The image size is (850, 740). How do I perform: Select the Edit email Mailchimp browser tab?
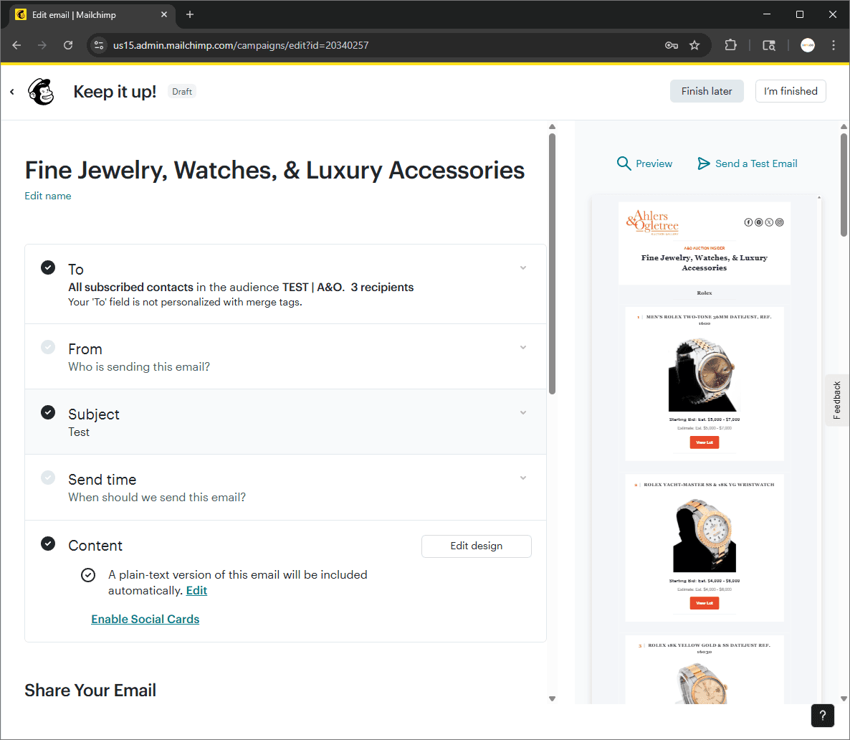tap(92, 14)
